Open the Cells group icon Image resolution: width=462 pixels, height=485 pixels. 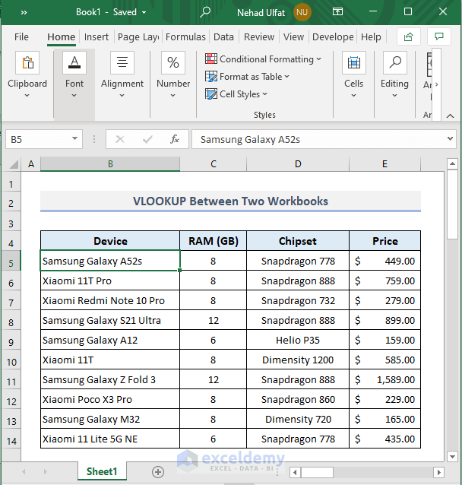tap(353, 63)
